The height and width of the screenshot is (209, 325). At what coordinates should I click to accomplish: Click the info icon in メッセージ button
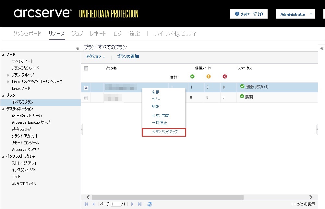[237, 14]
